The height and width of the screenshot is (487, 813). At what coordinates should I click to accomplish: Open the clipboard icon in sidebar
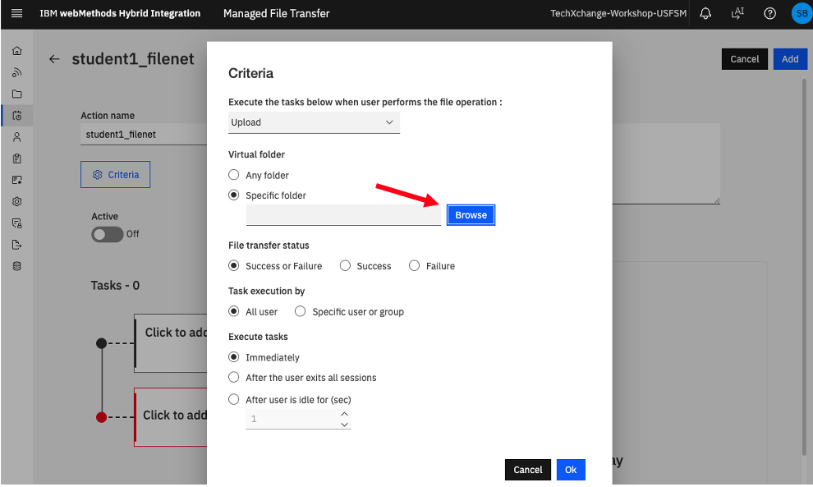click(x=17, y=159)
